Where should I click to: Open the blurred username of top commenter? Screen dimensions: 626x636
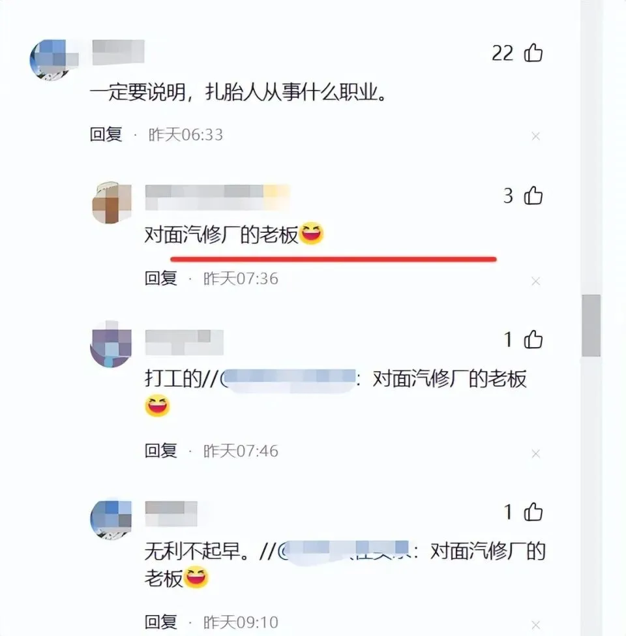[x=119, y=52]
